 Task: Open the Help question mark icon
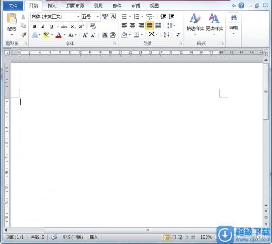(x=241, y=5)
